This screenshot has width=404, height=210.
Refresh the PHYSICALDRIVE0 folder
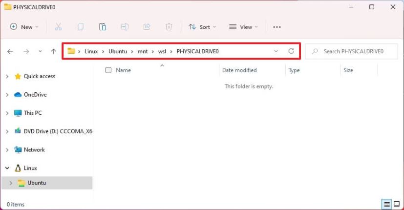point(291,51)
